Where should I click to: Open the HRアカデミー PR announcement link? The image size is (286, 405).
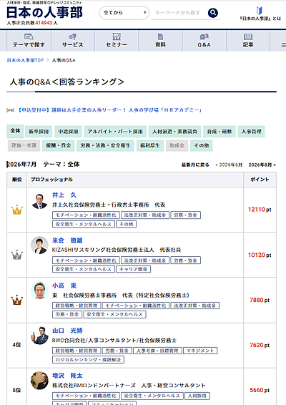coord(109,110)
